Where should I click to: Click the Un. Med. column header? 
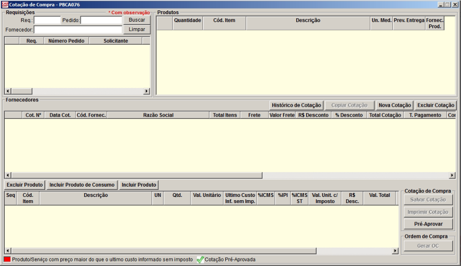coord(382,23)
